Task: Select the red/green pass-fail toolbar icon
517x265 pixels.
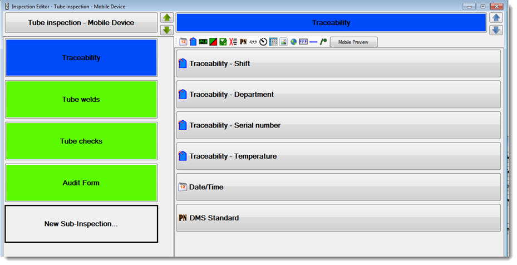Action: tap(213, 42)
